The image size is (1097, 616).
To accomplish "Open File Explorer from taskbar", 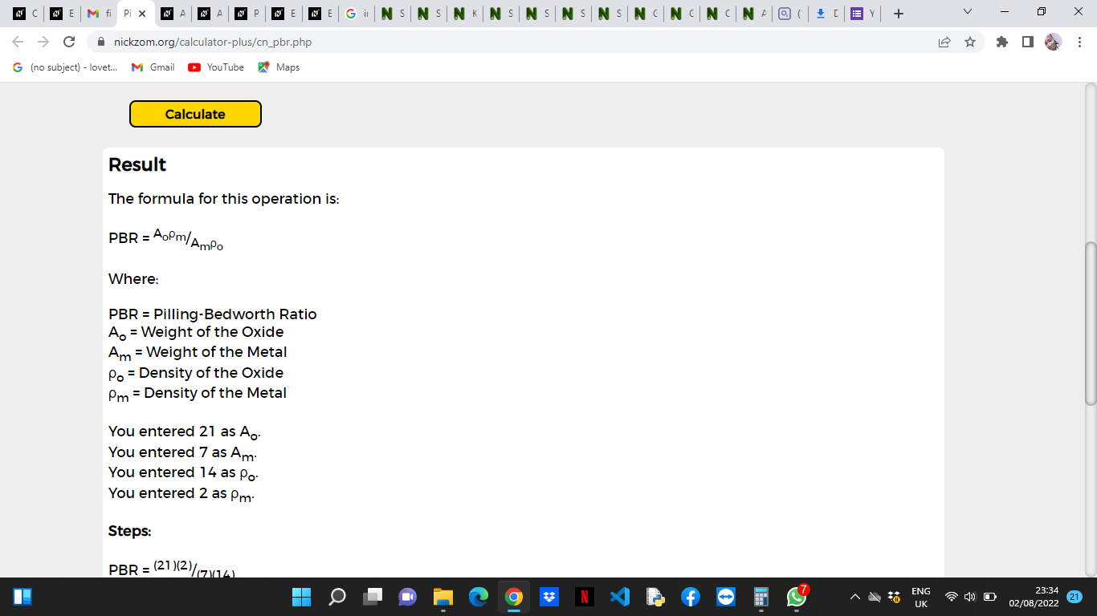I will tap(443, 597).
